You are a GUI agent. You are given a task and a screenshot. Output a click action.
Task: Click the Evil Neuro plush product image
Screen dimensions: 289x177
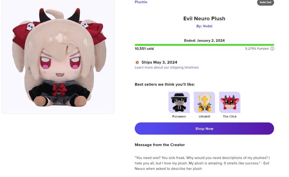pyautogui.click(x=58, y=57)
